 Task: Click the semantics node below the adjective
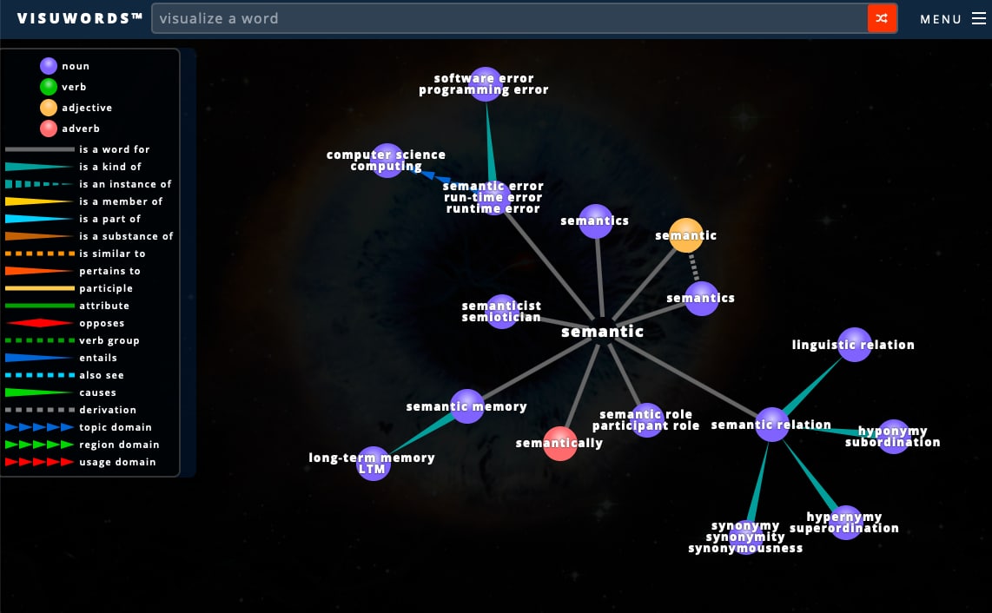click(x=701, y=298)
